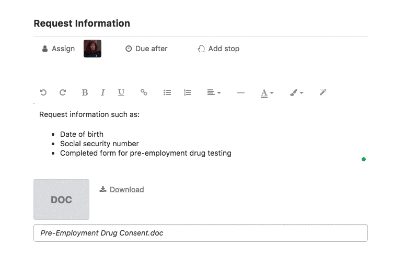Insert a horizontal rule line

(x=241, y=92)
